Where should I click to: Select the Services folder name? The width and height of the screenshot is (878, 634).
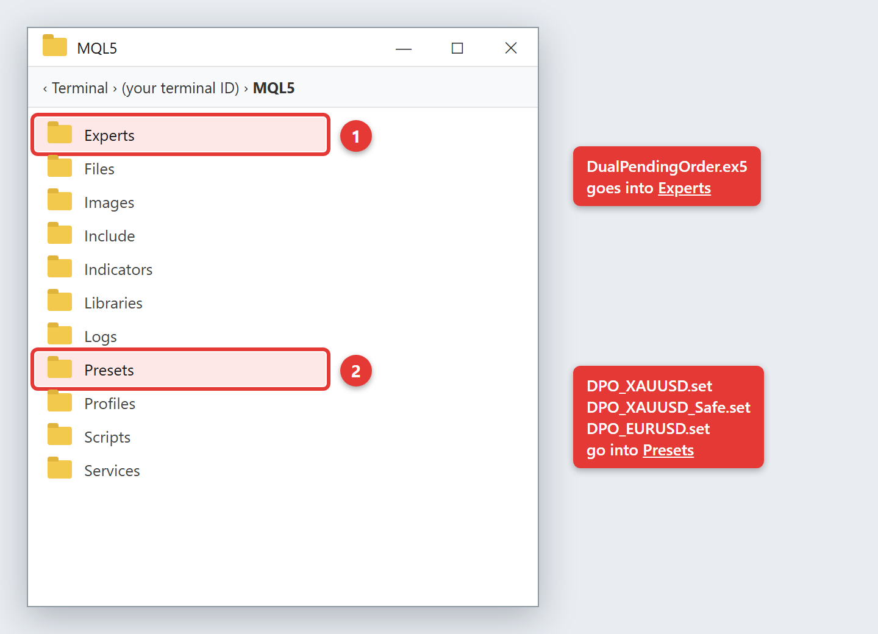[112, 471]
